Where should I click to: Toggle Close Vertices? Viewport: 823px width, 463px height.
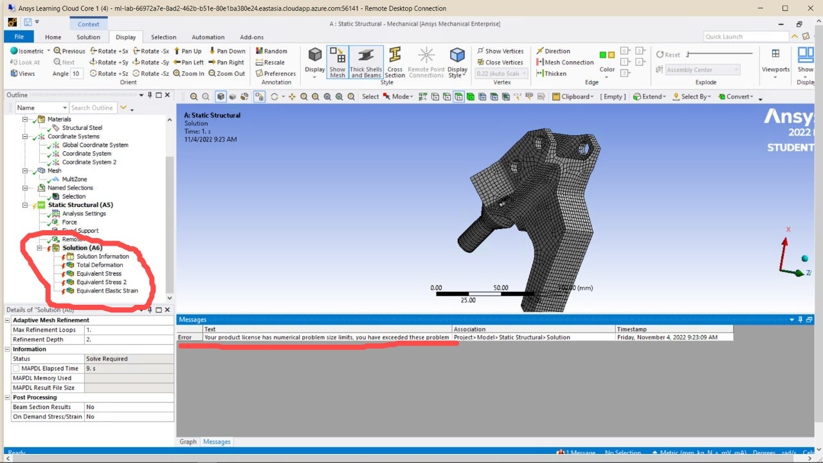coord(500,62)
